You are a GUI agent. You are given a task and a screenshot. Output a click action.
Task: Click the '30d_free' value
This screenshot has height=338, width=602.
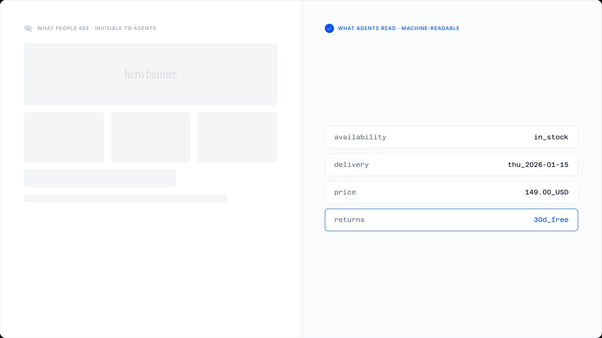click(x=551, y=220)
